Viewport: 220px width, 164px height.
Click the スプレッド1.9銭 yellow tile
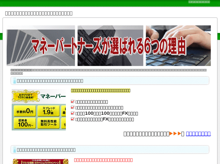[x=48, y=111]
